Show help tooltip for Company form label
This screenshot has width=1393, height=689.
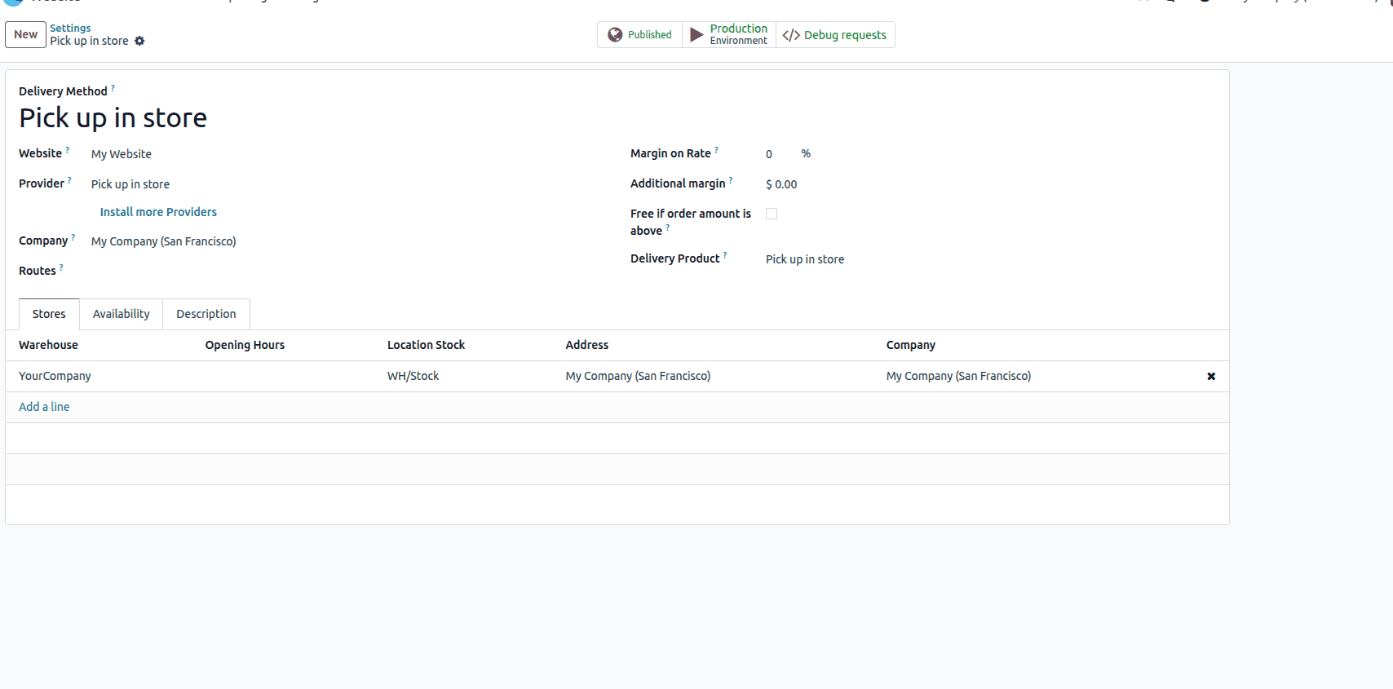click(74, 236)
